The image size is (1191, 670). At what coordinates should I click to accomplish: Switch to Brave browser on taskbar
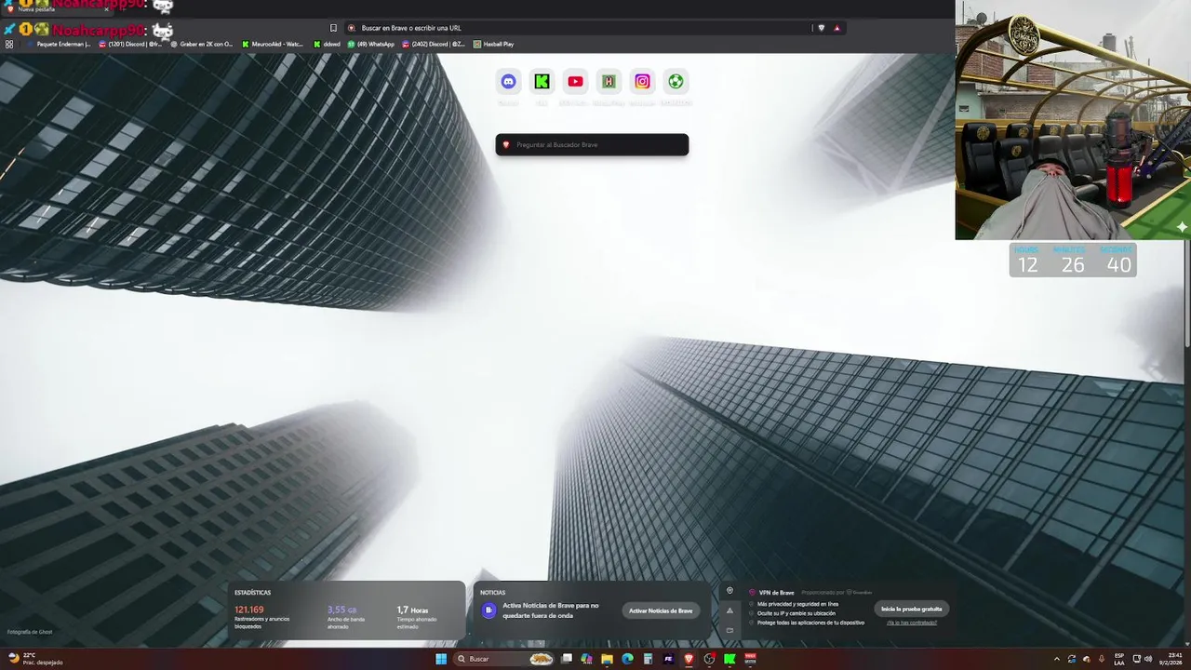point(689,659)
